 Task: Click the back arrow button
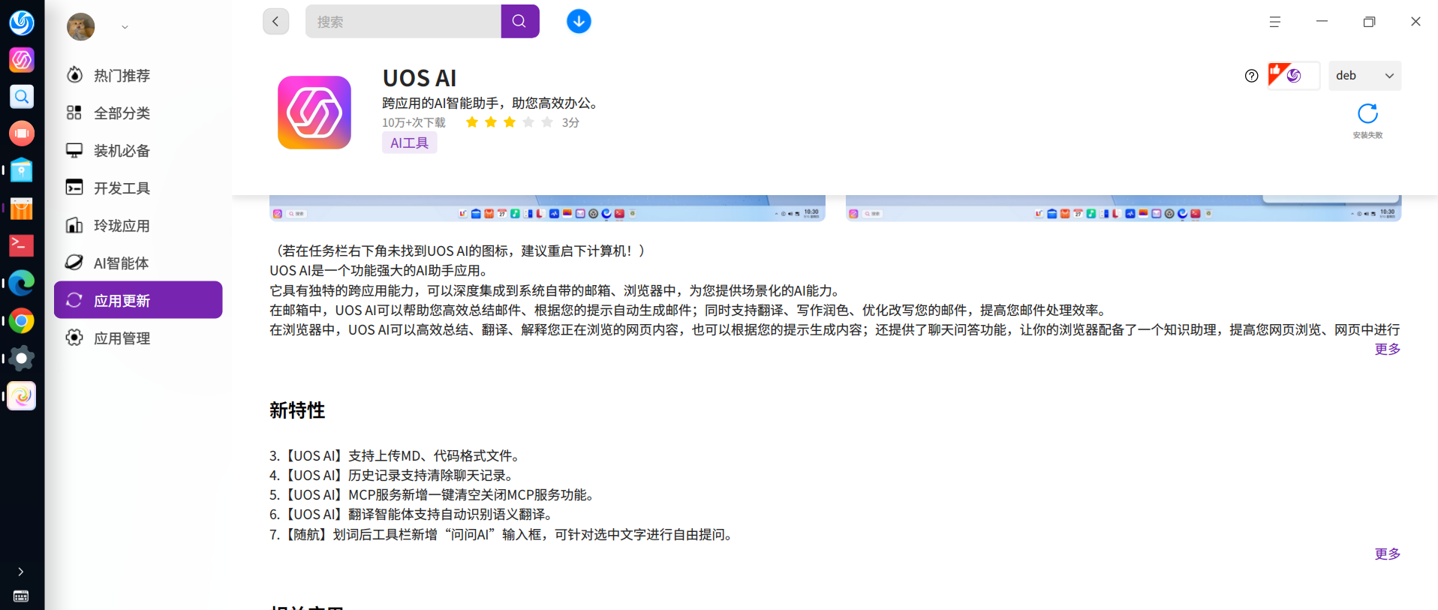(x=275, y=22)
